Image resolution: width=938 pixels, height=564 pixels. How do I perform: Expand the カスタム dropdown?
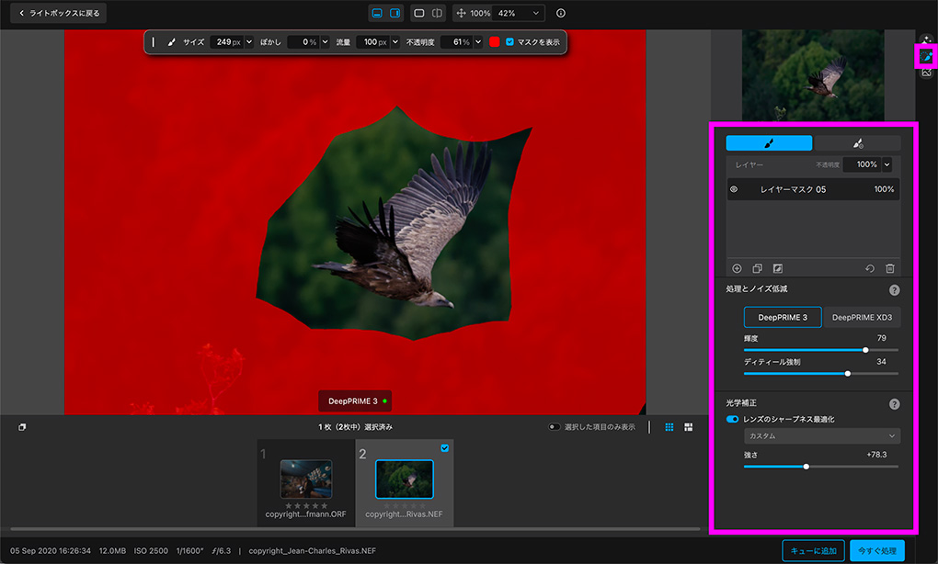[821, 435]
